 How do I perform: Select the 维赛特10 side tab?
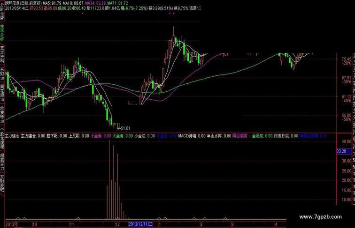[x=2, y=114]
